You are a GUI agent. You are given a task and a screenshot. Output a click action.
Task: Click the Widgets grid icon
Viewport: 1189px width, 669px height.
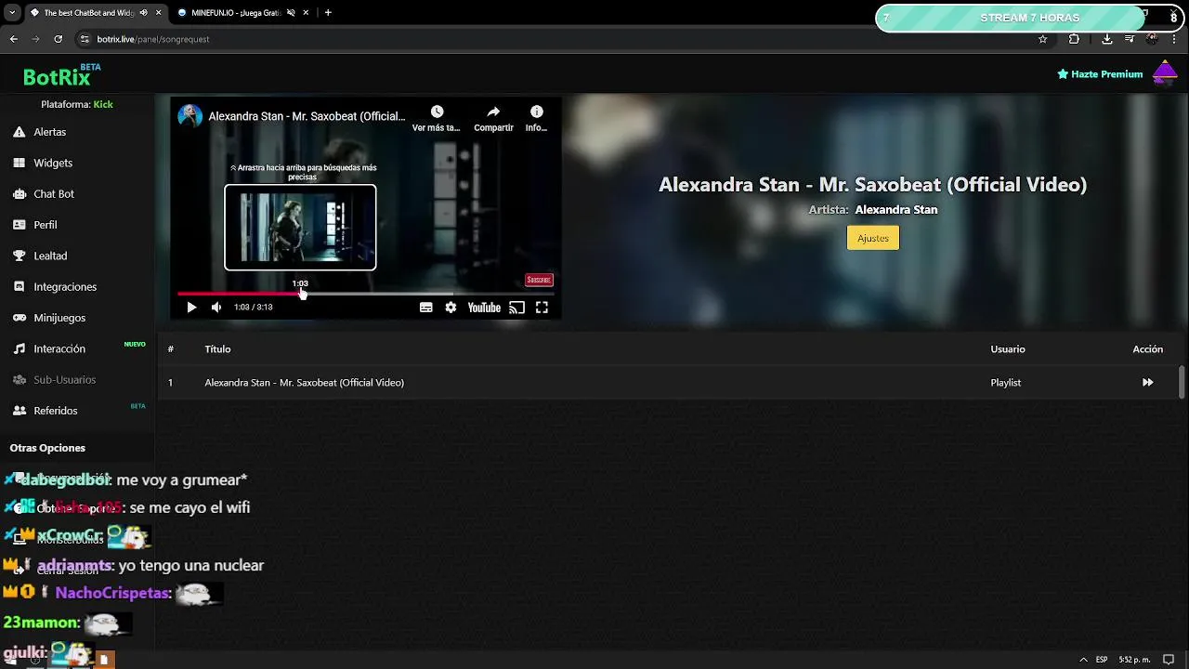pos(19,163)
